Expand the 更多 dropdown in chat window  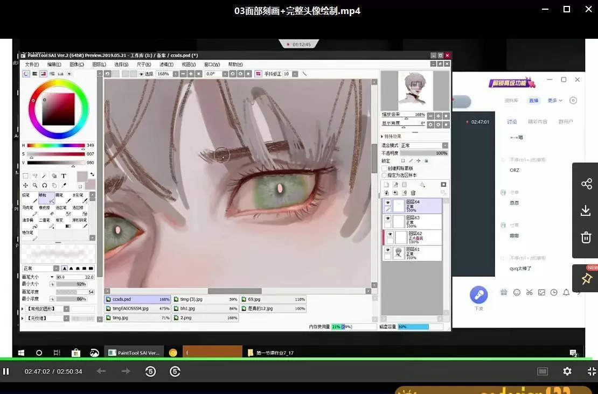[x=555, y=101]
